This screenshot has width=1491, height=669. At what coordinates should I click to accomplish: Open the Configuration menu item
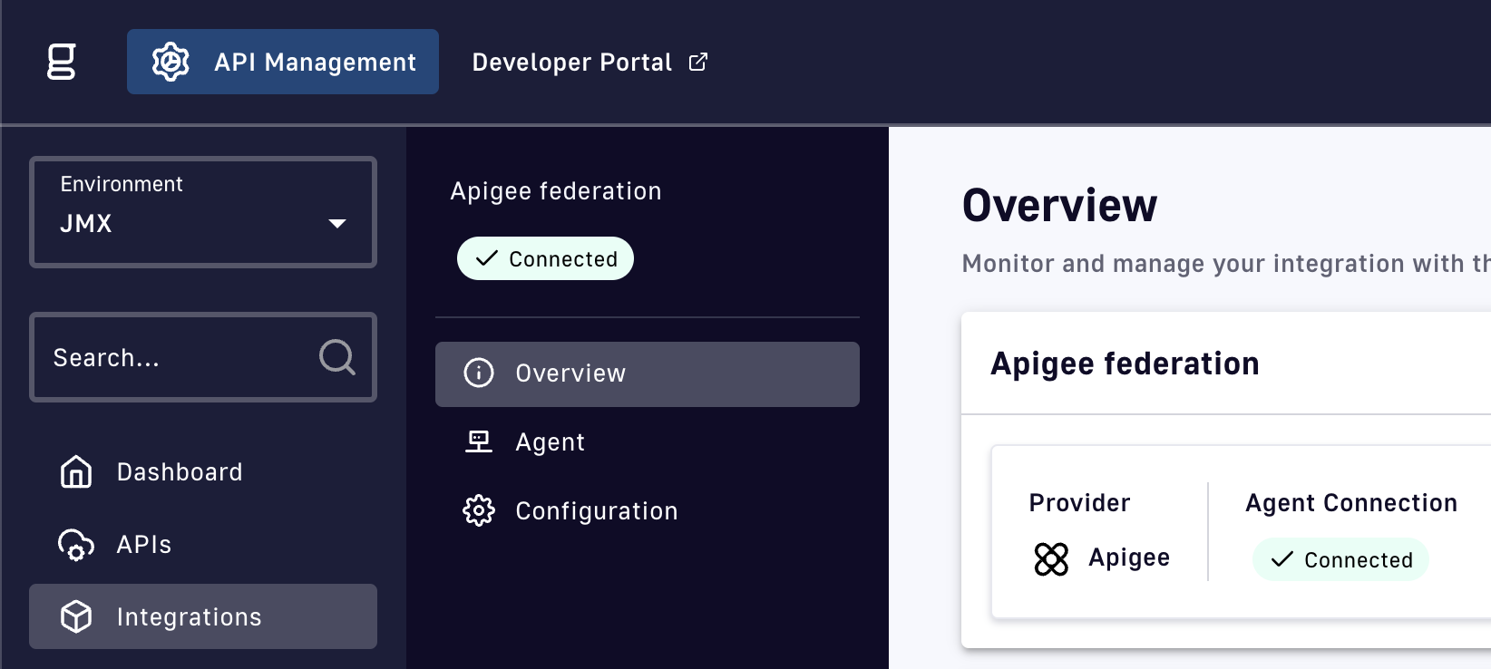tap(596, 510)
